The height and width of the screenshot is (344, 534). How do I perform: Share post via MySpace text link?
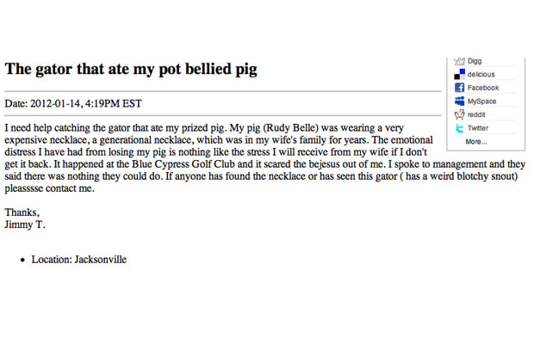tap(481, 101)
